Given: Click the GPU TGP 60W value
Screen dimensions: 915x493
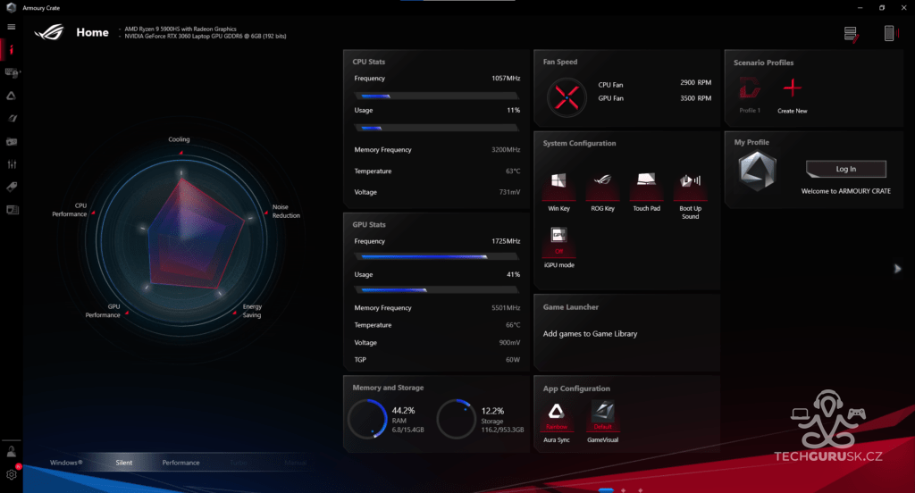Looking at the screenshot, I should coord(513,359).
